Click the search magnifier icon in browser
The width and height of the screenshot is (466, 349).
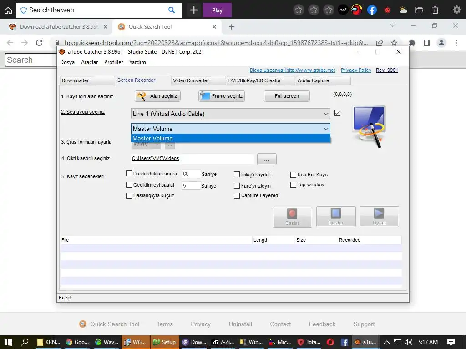tap(172, 10)
